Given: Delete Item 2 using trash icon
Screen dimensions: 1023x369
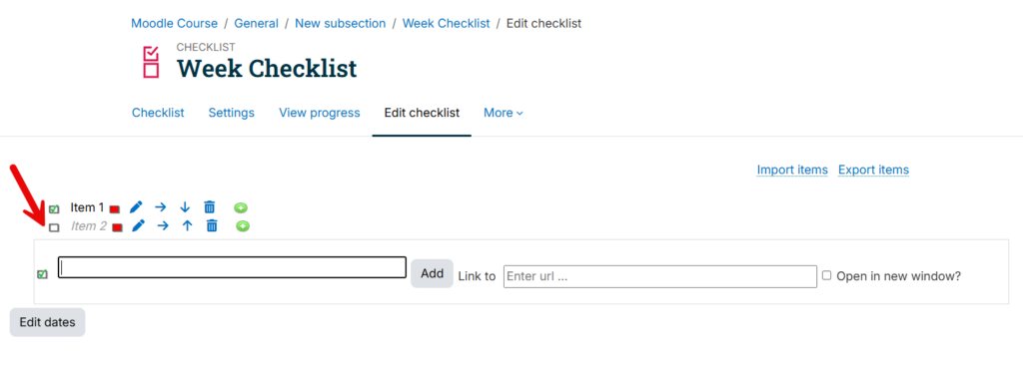Looking at the screenshot, I should tap(212, 226).
